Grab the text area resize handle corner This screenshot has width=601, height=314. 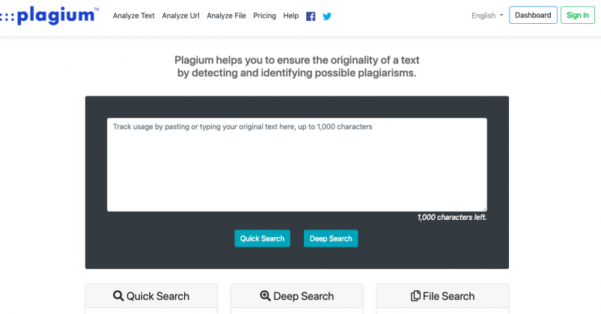point(484,209)
